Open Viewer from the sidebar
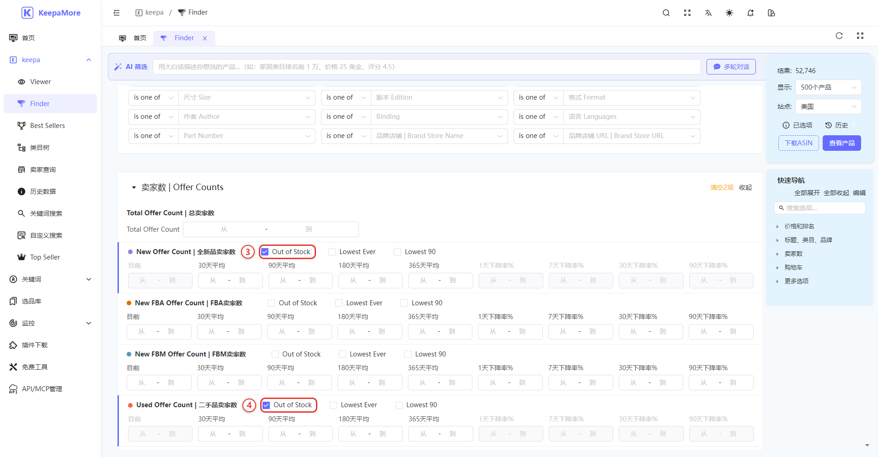This screenshot has width=878, height=457. pyautogui.click(x=50, y=82)
